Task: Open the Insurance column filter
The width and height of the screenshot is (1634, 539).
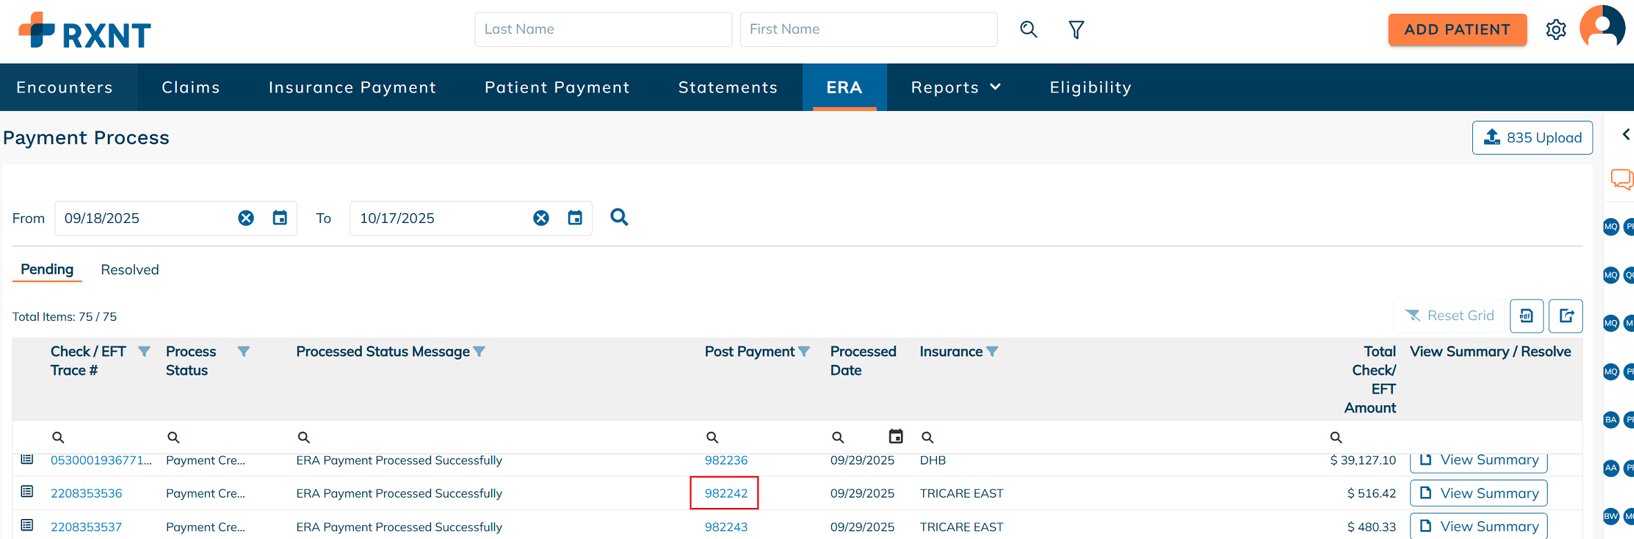Action: click(992, 352)
